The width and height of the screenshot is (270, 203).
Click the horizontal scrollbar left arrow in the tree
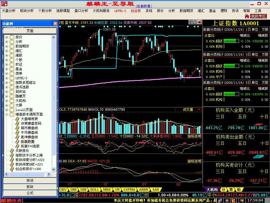(7, 174)
